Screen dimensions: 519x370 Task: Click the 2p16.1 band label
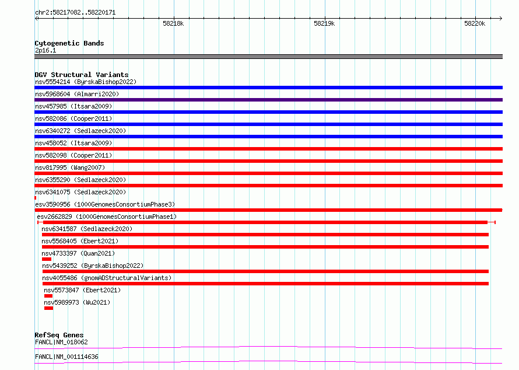(x=45, y=50)
